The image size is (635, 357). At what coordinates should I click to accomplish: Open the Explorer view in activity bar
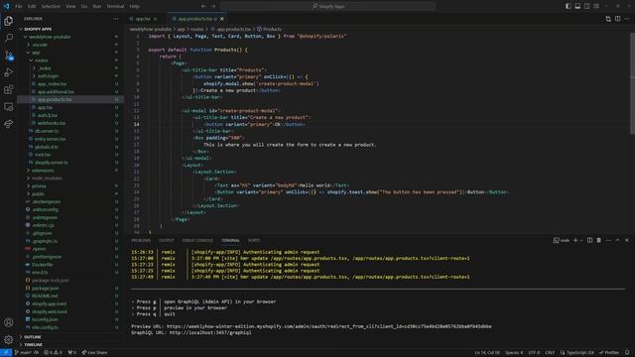(9, 21)
